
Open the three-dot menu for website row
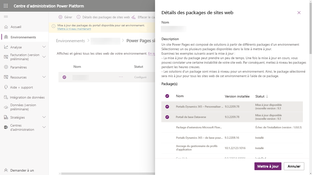click(x=121, y=77)
